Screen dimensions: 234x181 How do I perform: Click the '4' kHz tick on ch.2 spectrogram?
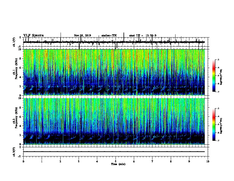point(21,126)
